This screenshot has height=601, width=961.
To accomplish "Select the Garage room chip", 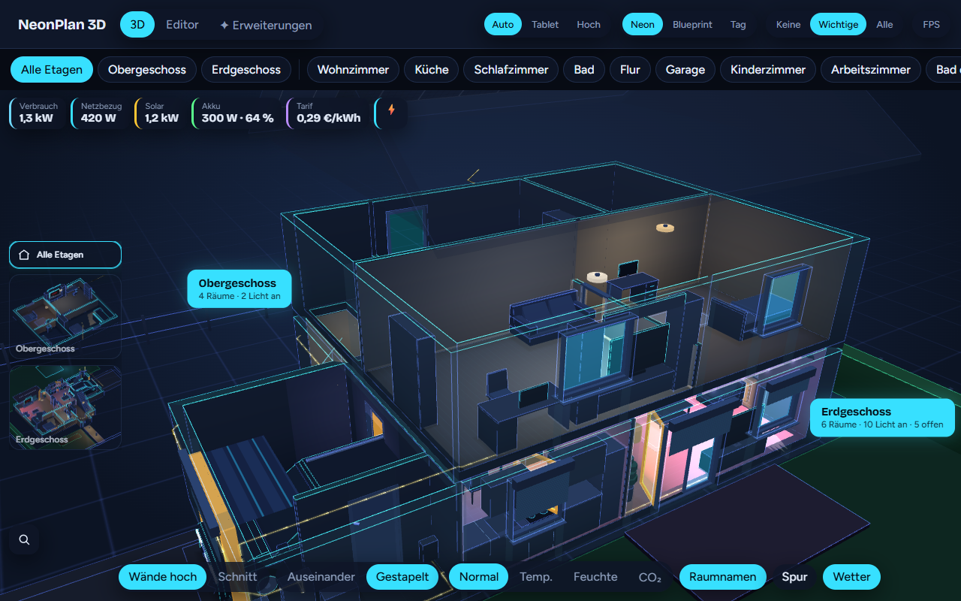I will [685, 70].
